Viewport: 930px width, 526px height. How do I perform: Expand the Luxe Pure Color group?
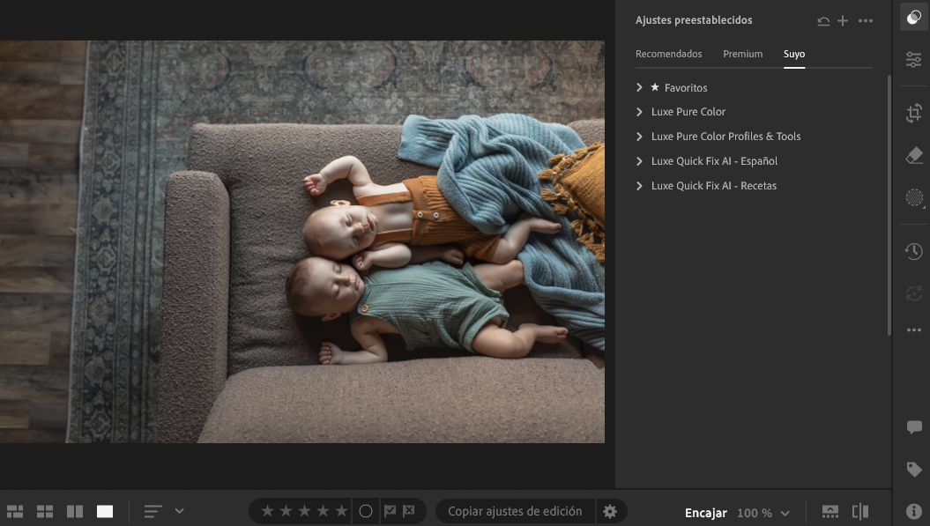640,112
